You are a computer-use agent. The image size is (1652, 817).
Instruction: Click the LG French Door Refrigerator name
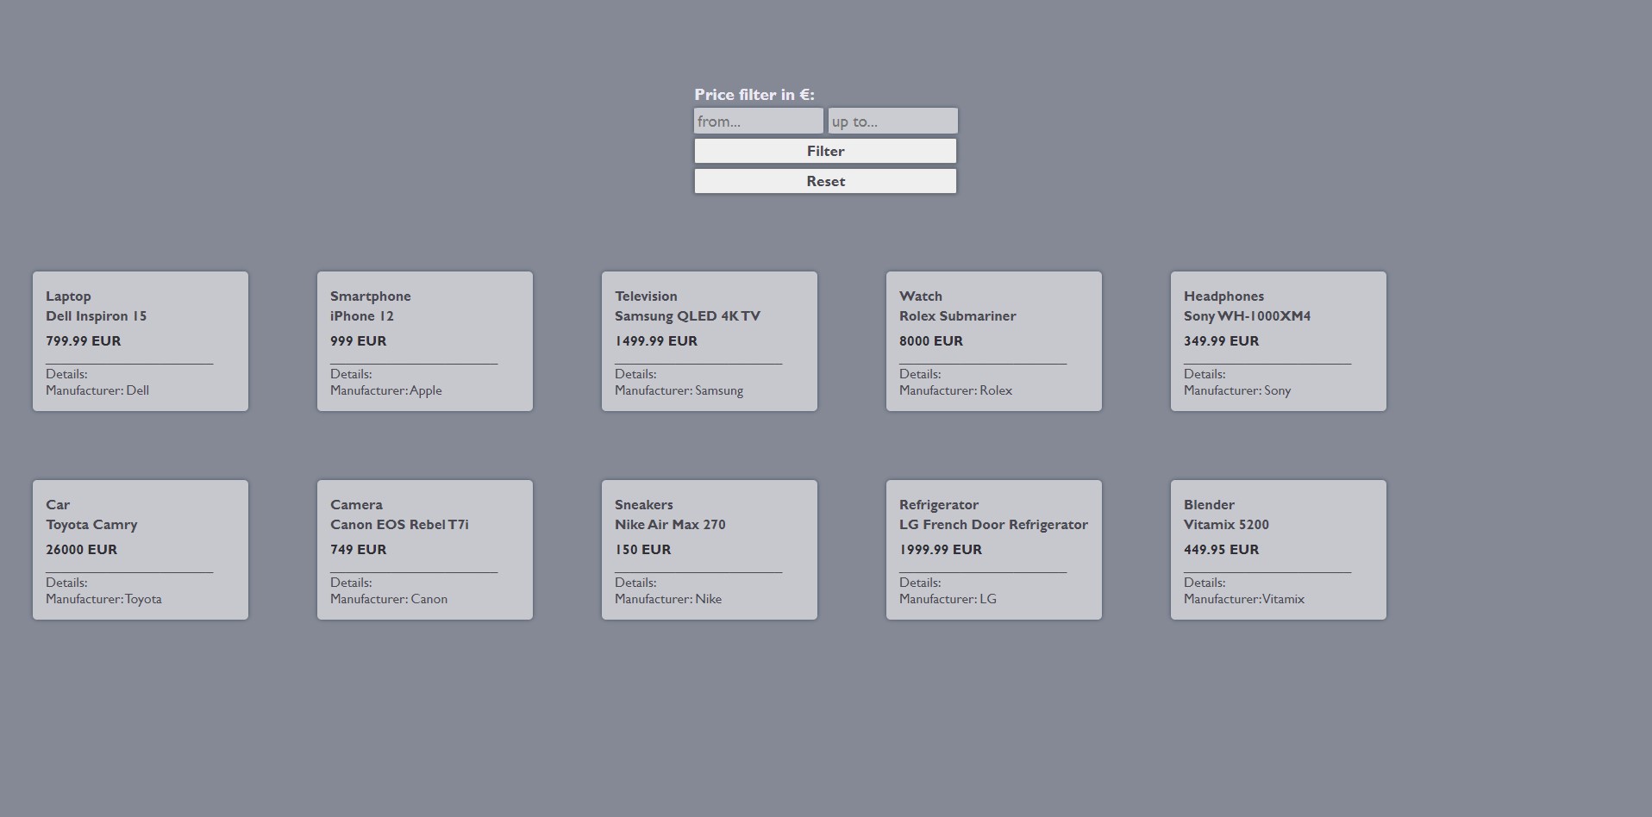point(993,525)
